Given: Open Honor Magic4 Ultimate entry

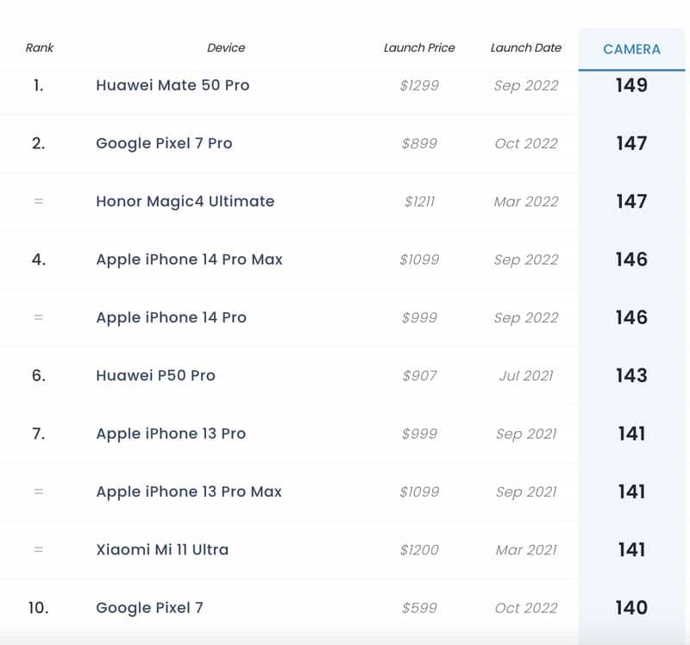Looking at the screenshot, I should (x=185, y=202).
